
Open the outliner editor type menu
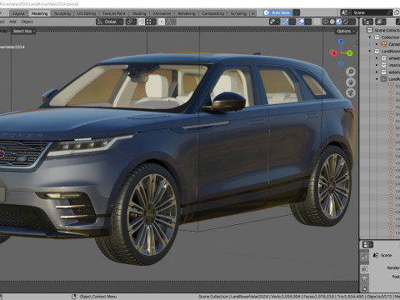click(367, 22)
